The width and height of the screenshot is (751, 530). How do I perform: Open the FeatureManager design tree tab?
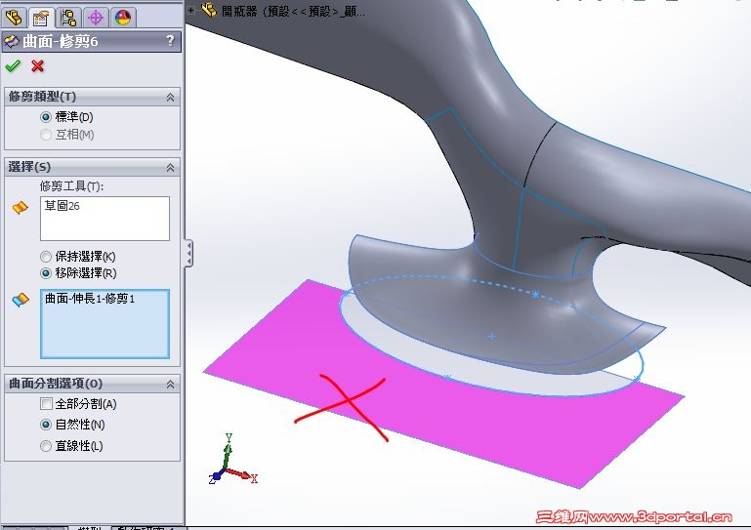[14, 19]
